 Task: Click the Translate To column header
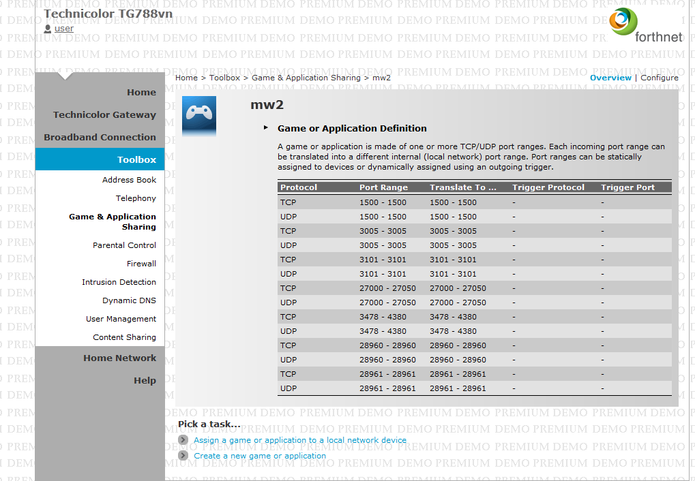[463, 187]
